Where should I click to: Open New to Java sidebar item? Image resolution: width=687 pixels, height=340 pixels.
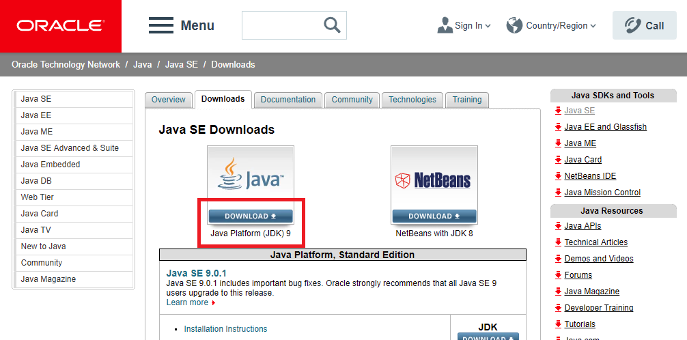pyautogui.click(x=74, y=246)
